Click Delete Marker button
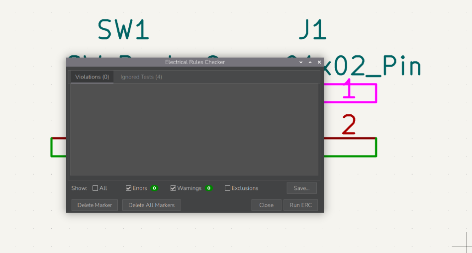Viewport: 472px width, 253px height. point(94,205)
